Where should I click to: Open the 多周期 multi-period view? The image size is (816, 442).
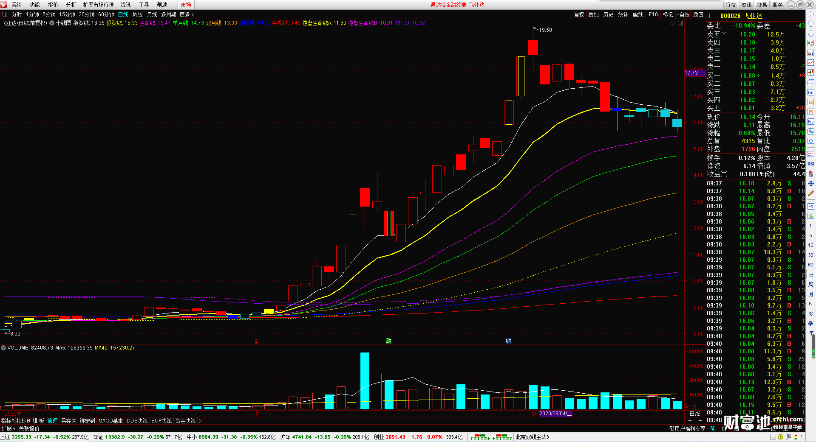click(x=168, y=14)
